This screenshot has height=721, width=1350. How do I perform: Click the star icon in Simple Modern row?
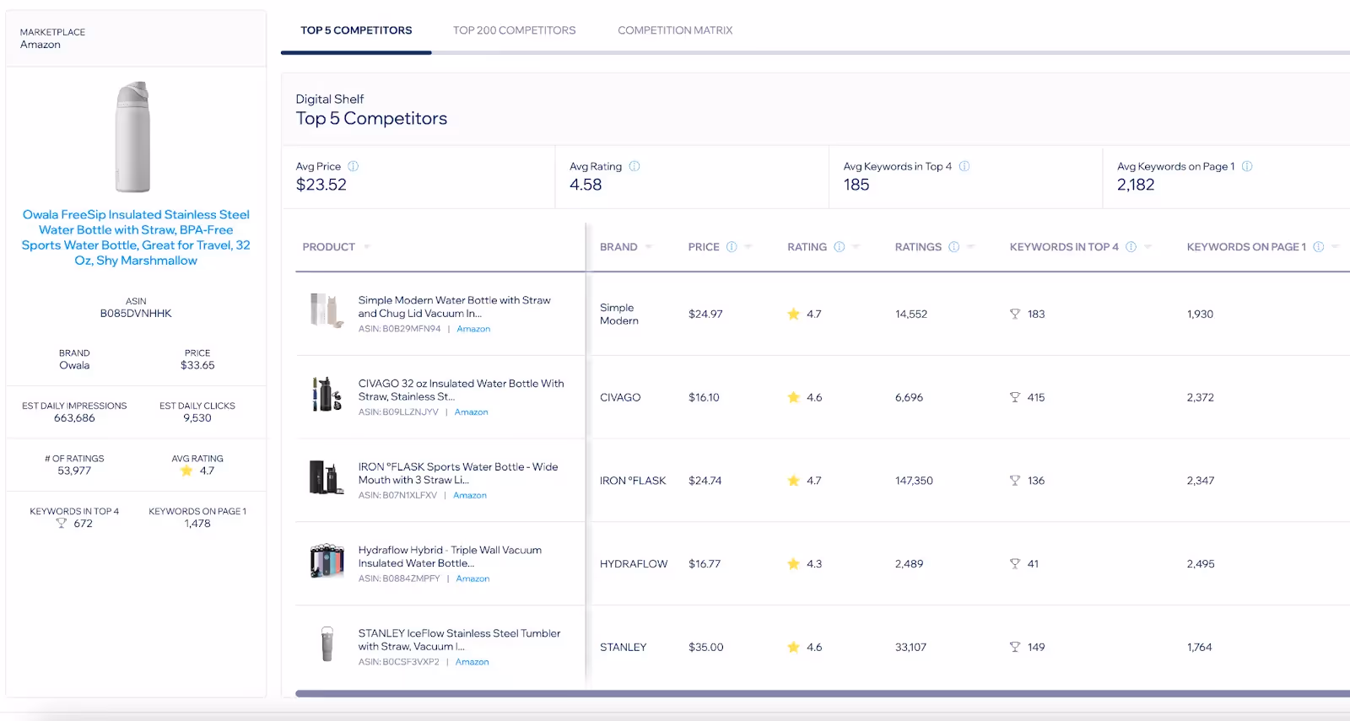coord(793,314)
